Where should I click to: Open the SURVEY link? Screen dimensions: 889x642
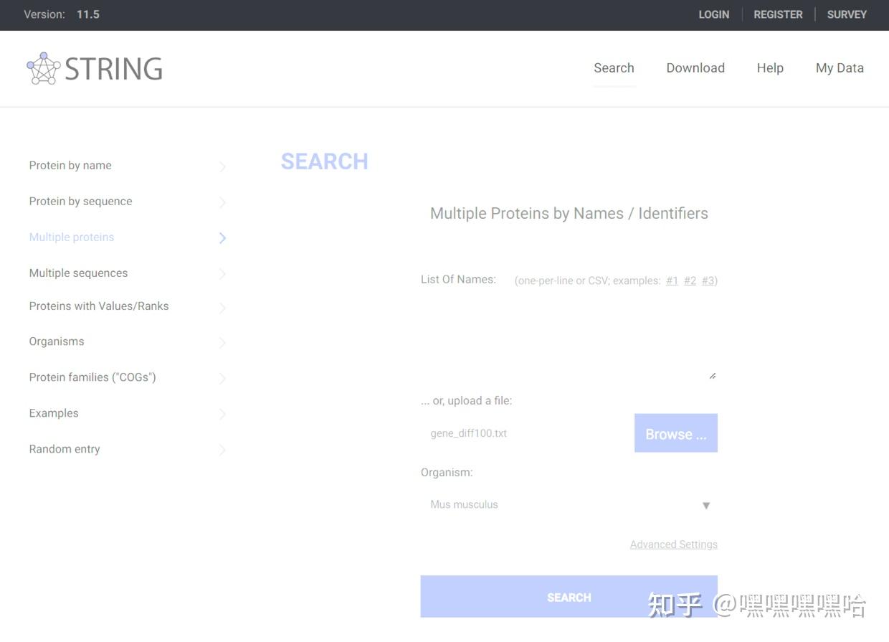(x=846, y=14)
